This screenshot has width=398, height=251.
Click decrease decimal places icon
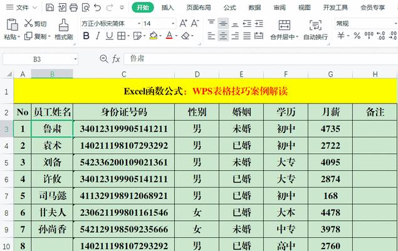392,36
